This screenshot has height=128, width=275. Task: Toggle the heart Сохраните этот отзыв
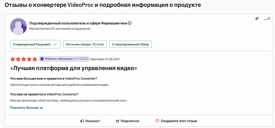[176, 121]
